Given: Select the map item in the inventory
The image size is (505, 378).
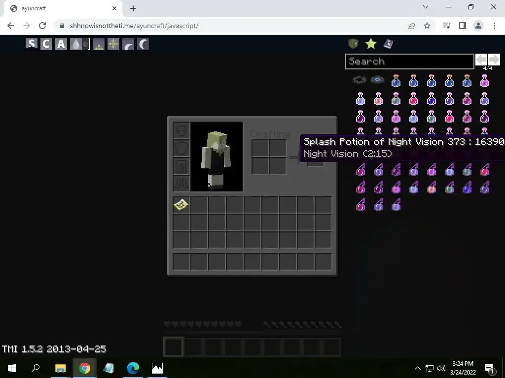Looking at the screenshot, I should [181, 204].
